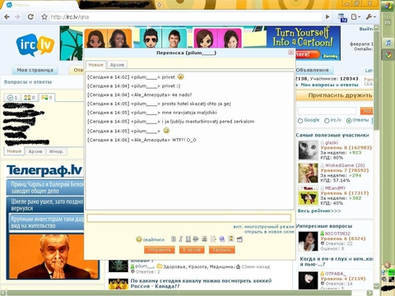Open the messages counter tab showing 0
395x296 pixels.
(x=46, y=97)
